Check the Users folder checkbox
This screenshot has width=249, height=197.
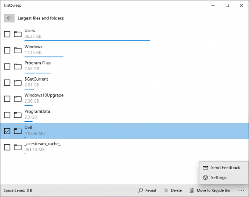click(7, 34)
